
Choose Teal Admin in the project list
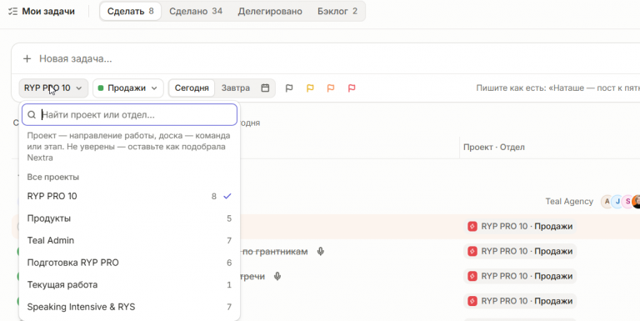point(129,240)
